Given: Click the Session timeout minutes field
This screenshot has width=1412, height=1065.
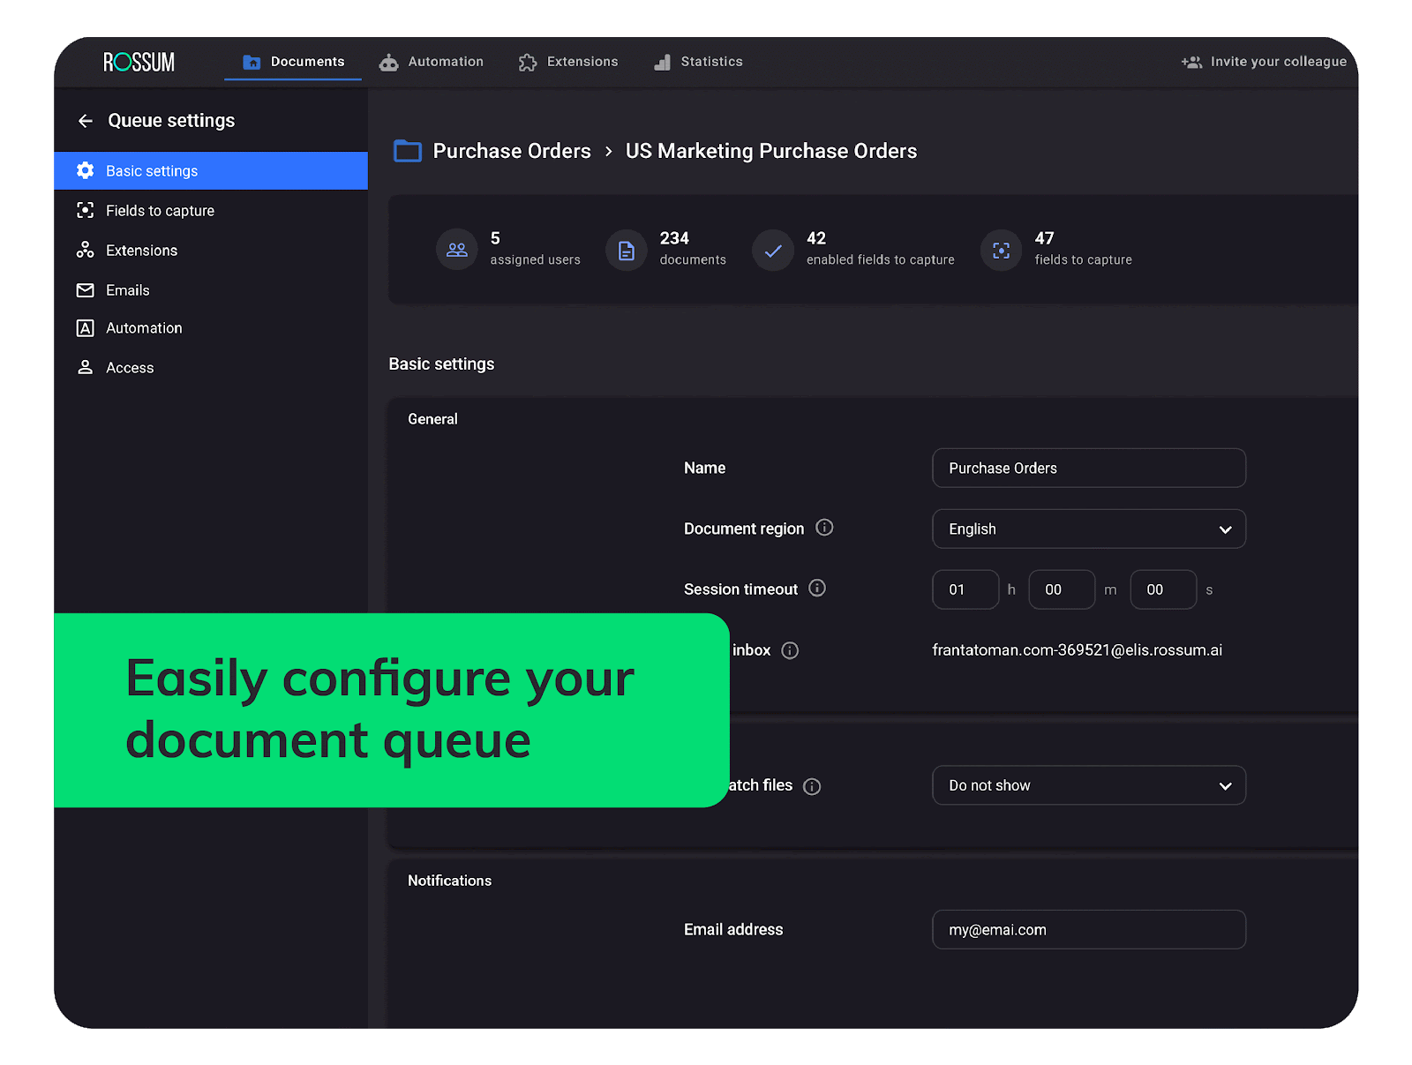Looking at the screenshot, I should click(1062, 589).
